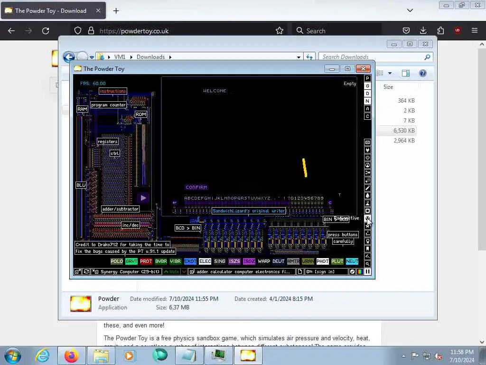Image resolution: width=486 pixels, height=365 pixels.
Task: Open the Powders element category
Action: click(367, 203)
